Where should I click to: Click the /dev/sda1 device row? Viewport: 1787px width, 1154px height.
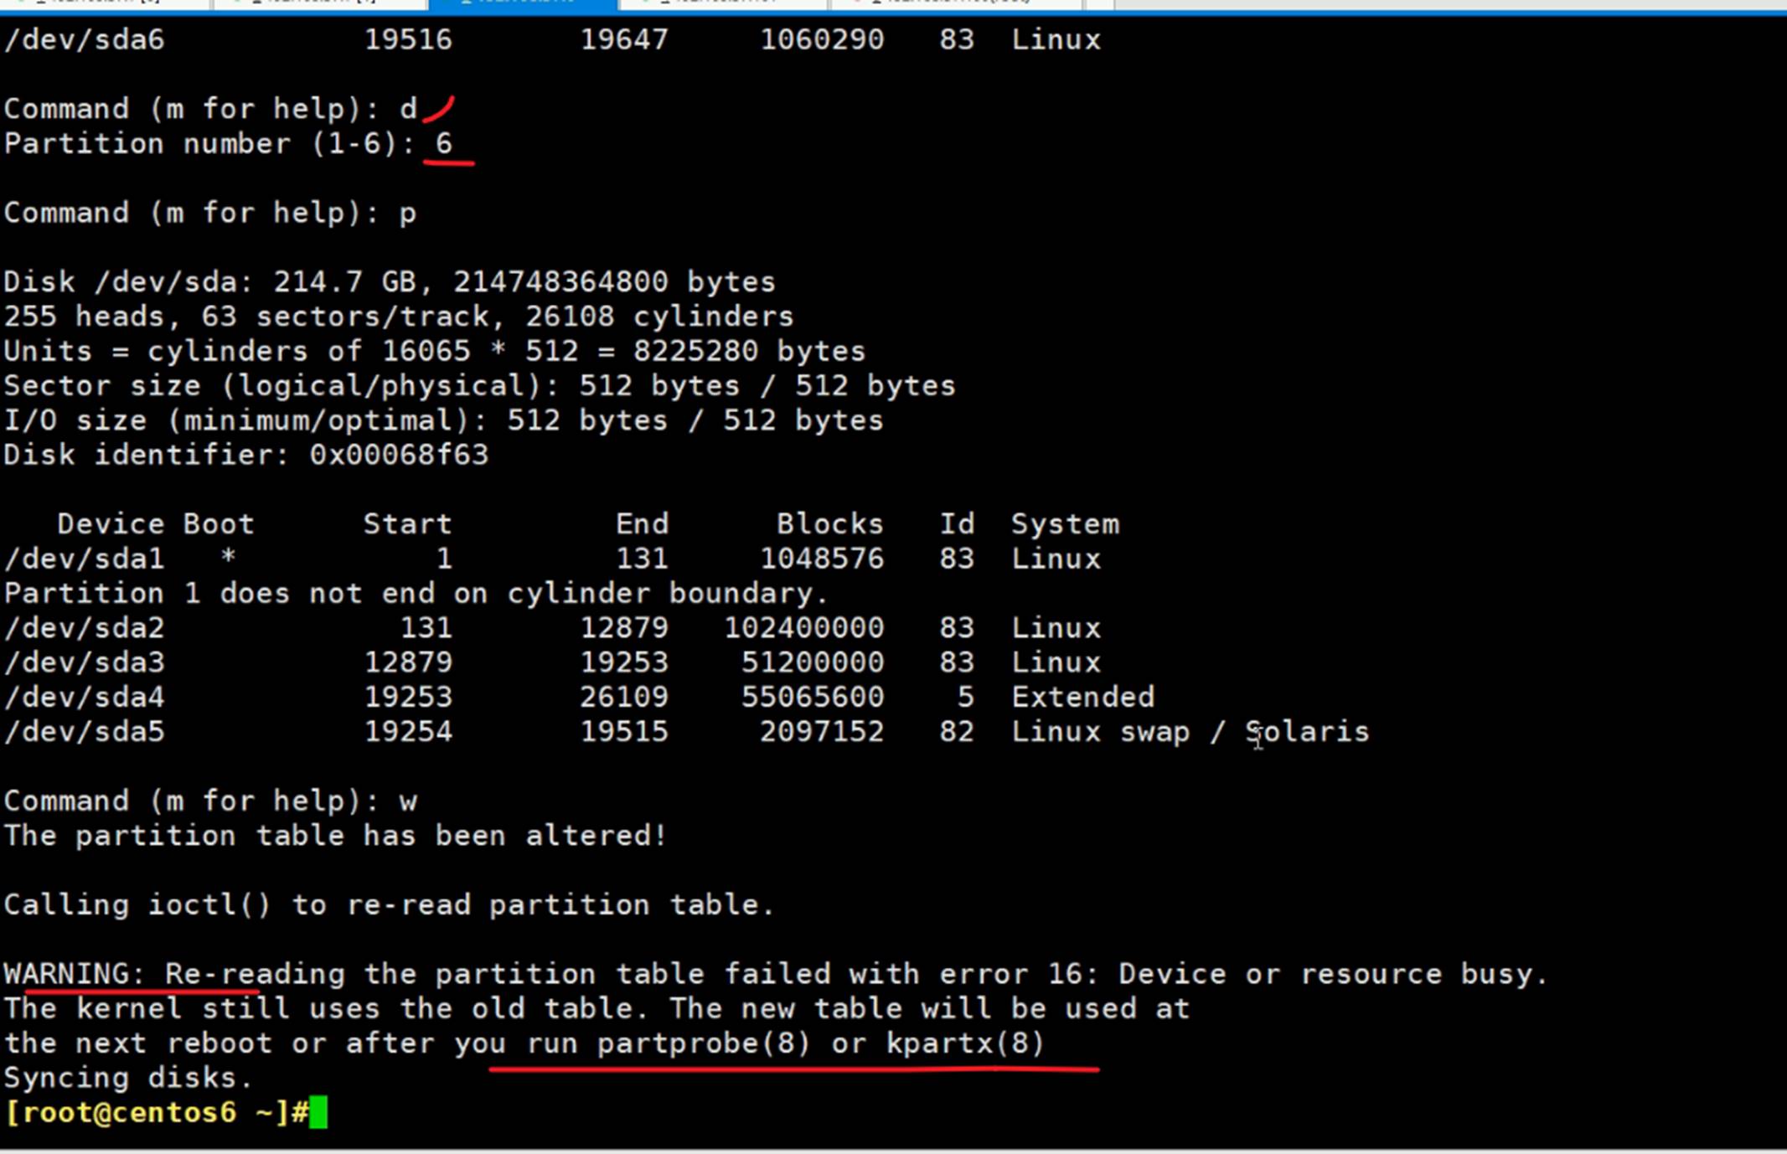pos(84,559)
